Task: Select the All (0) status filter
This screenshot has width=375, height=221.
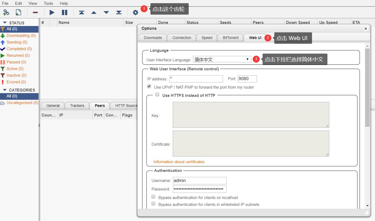Action: point(19,29)
